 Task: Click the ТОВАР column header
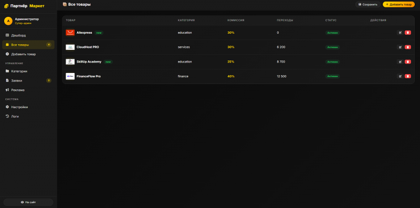(x=71, y=20)
